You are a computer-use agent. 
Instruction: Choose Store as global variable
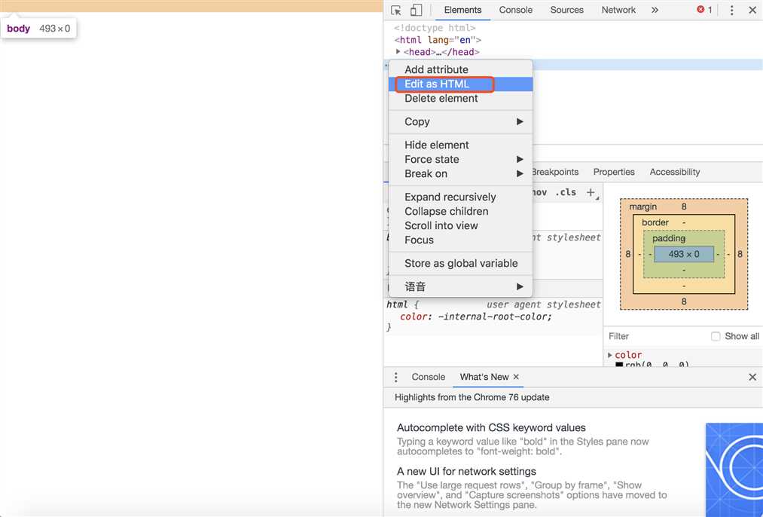click(x=460, y=263)
